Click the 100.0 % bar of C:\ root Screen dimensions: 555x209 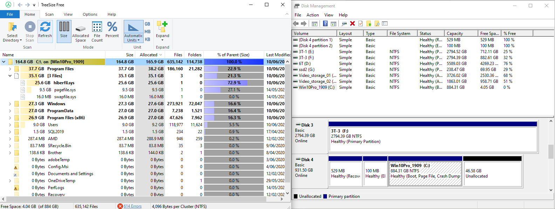234,62
